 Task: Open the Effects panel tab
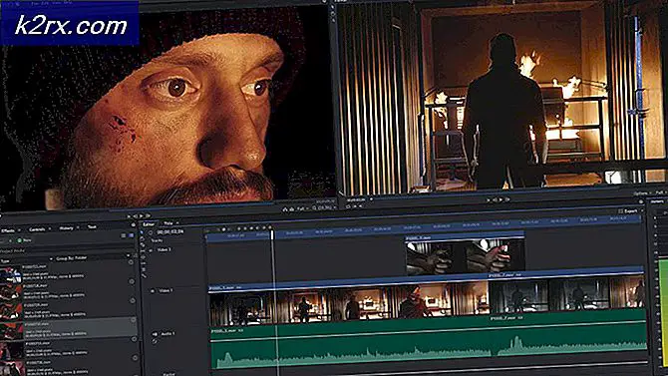8,230
